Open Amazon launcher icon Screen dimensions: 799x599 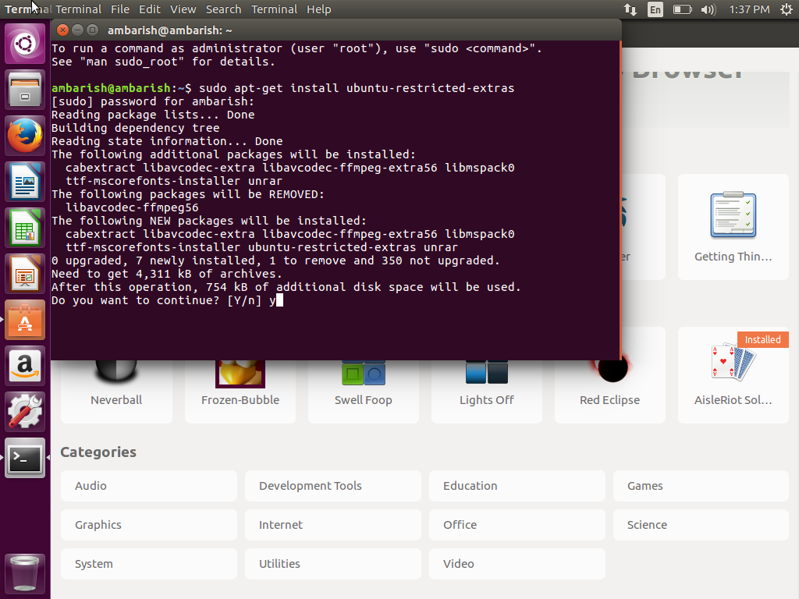(x=25, y=366)
